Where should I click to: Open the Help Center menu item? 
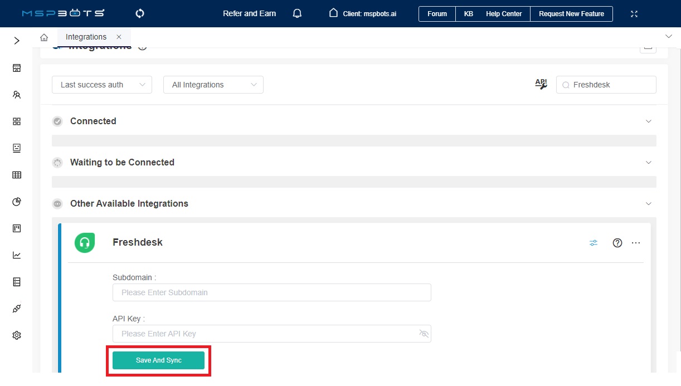pos(503,14)
